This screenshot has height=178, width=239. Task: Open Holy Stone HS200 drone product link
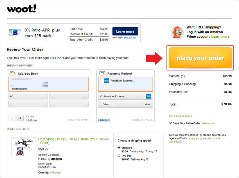pos(73,141)
